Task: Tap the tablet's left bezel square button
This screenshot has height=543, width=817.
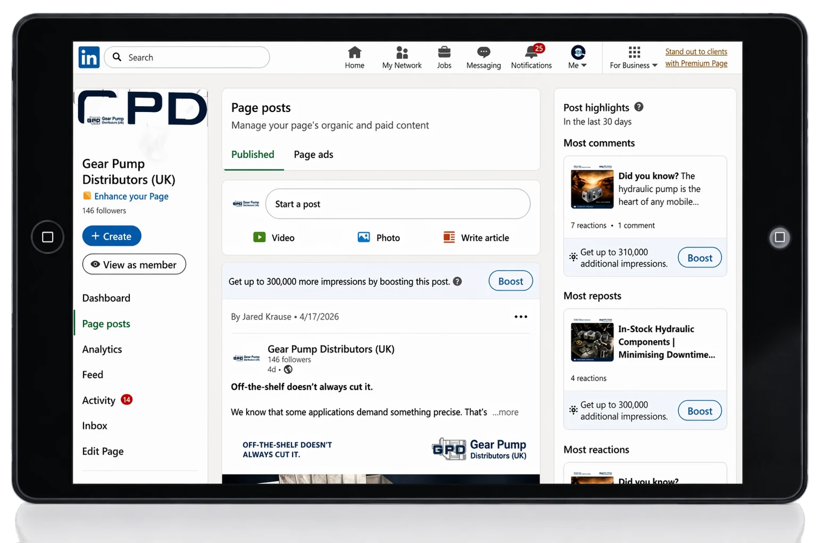Action: coord(47,237)
